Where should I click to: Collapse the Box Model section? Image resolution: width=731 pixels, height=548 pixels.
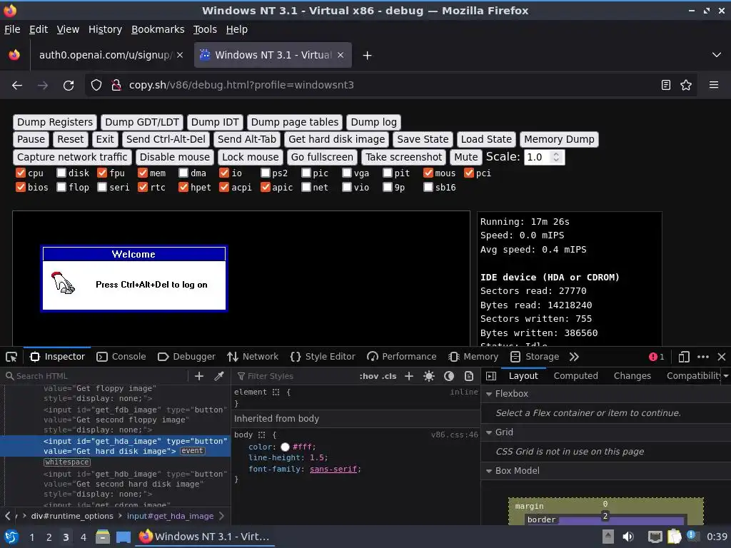[x=489, y=471]
